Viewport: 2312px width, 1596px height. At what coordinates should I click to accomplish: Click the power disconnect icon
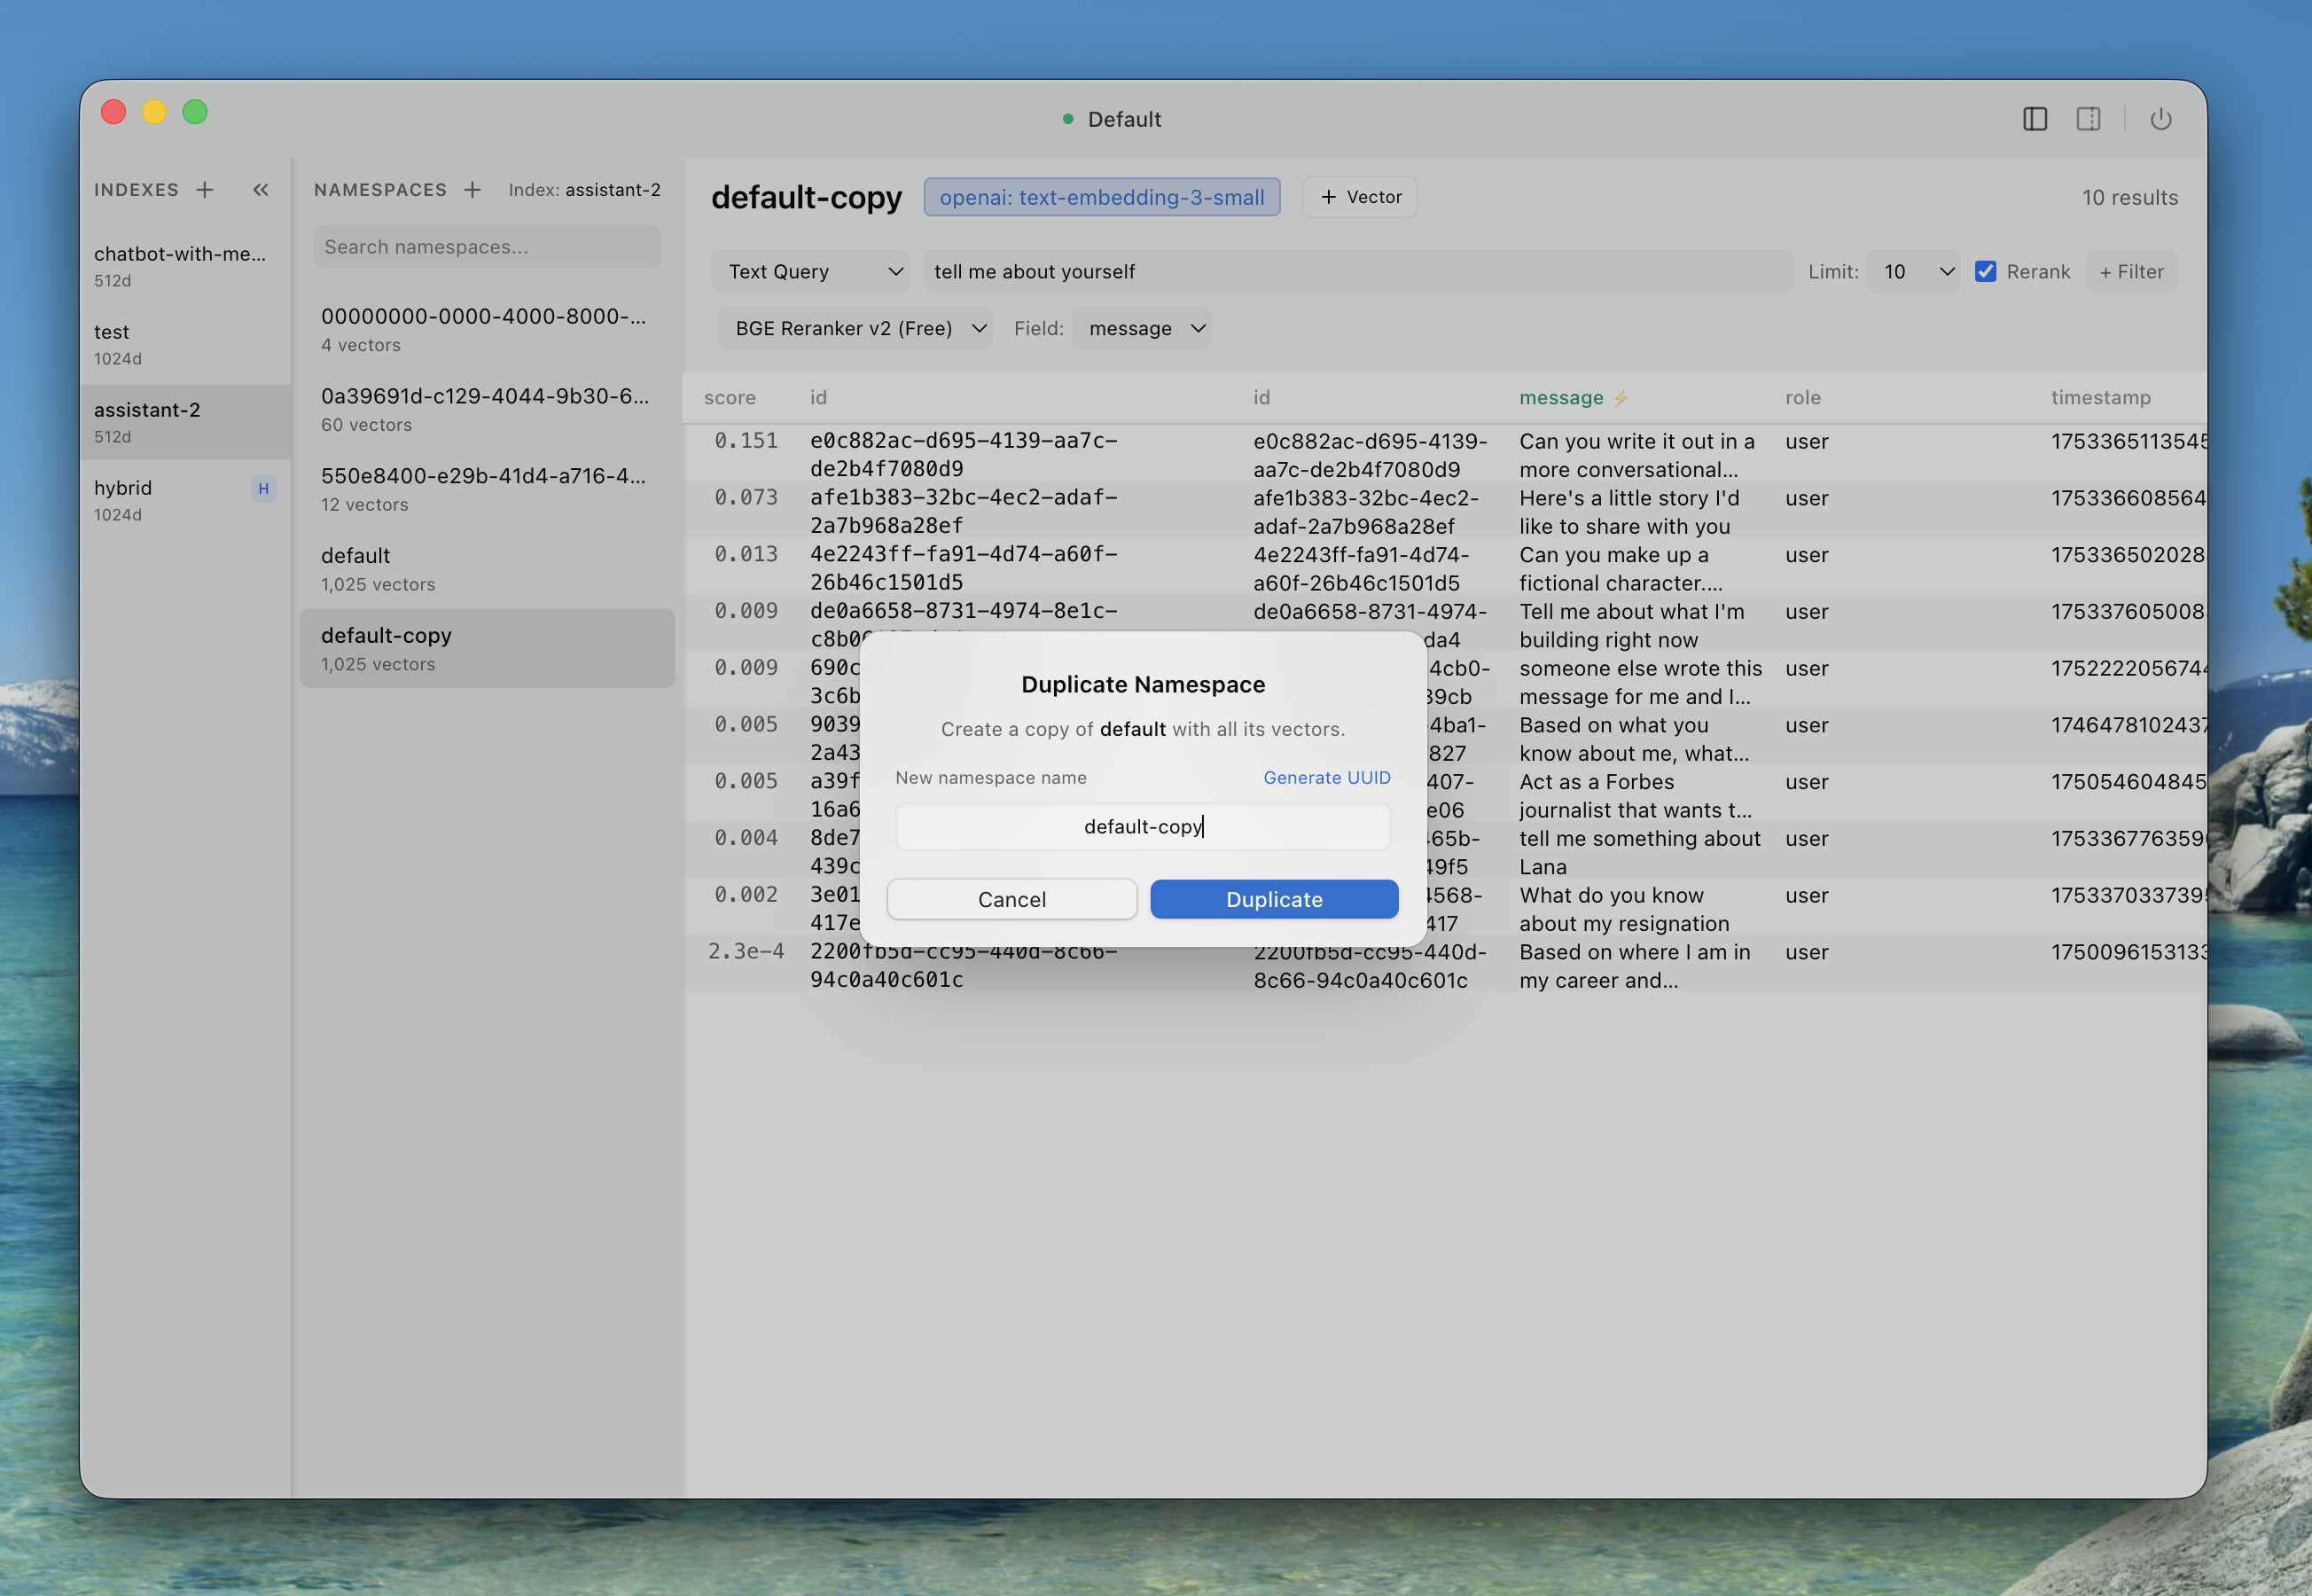(2161, 119)
